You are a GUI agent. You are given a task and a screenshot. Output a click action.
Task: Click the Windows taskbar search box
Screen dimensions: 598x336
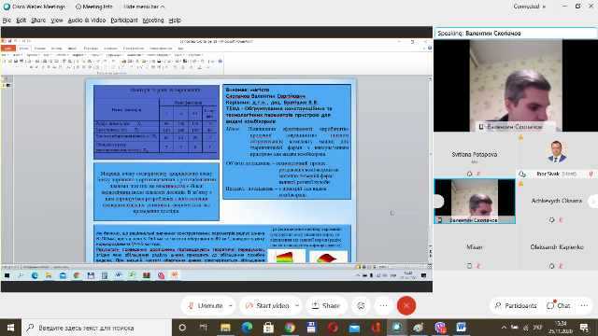click(96, 328)
